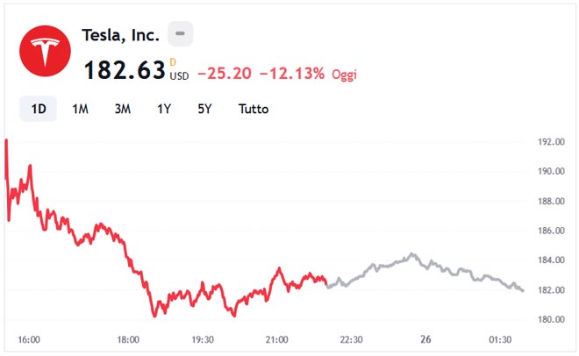This screenshot has height=356, width=579.
Task: Click the 182.63 current price
Action: pyautogui.click(x=124, y=71)
